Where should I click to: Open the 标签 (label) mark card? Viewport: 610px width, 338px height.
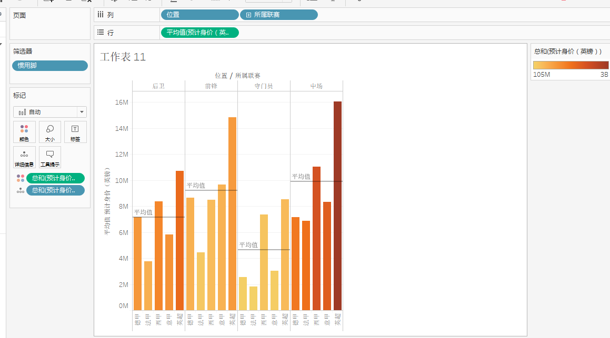pyautogui.click(x=75, y=132)
